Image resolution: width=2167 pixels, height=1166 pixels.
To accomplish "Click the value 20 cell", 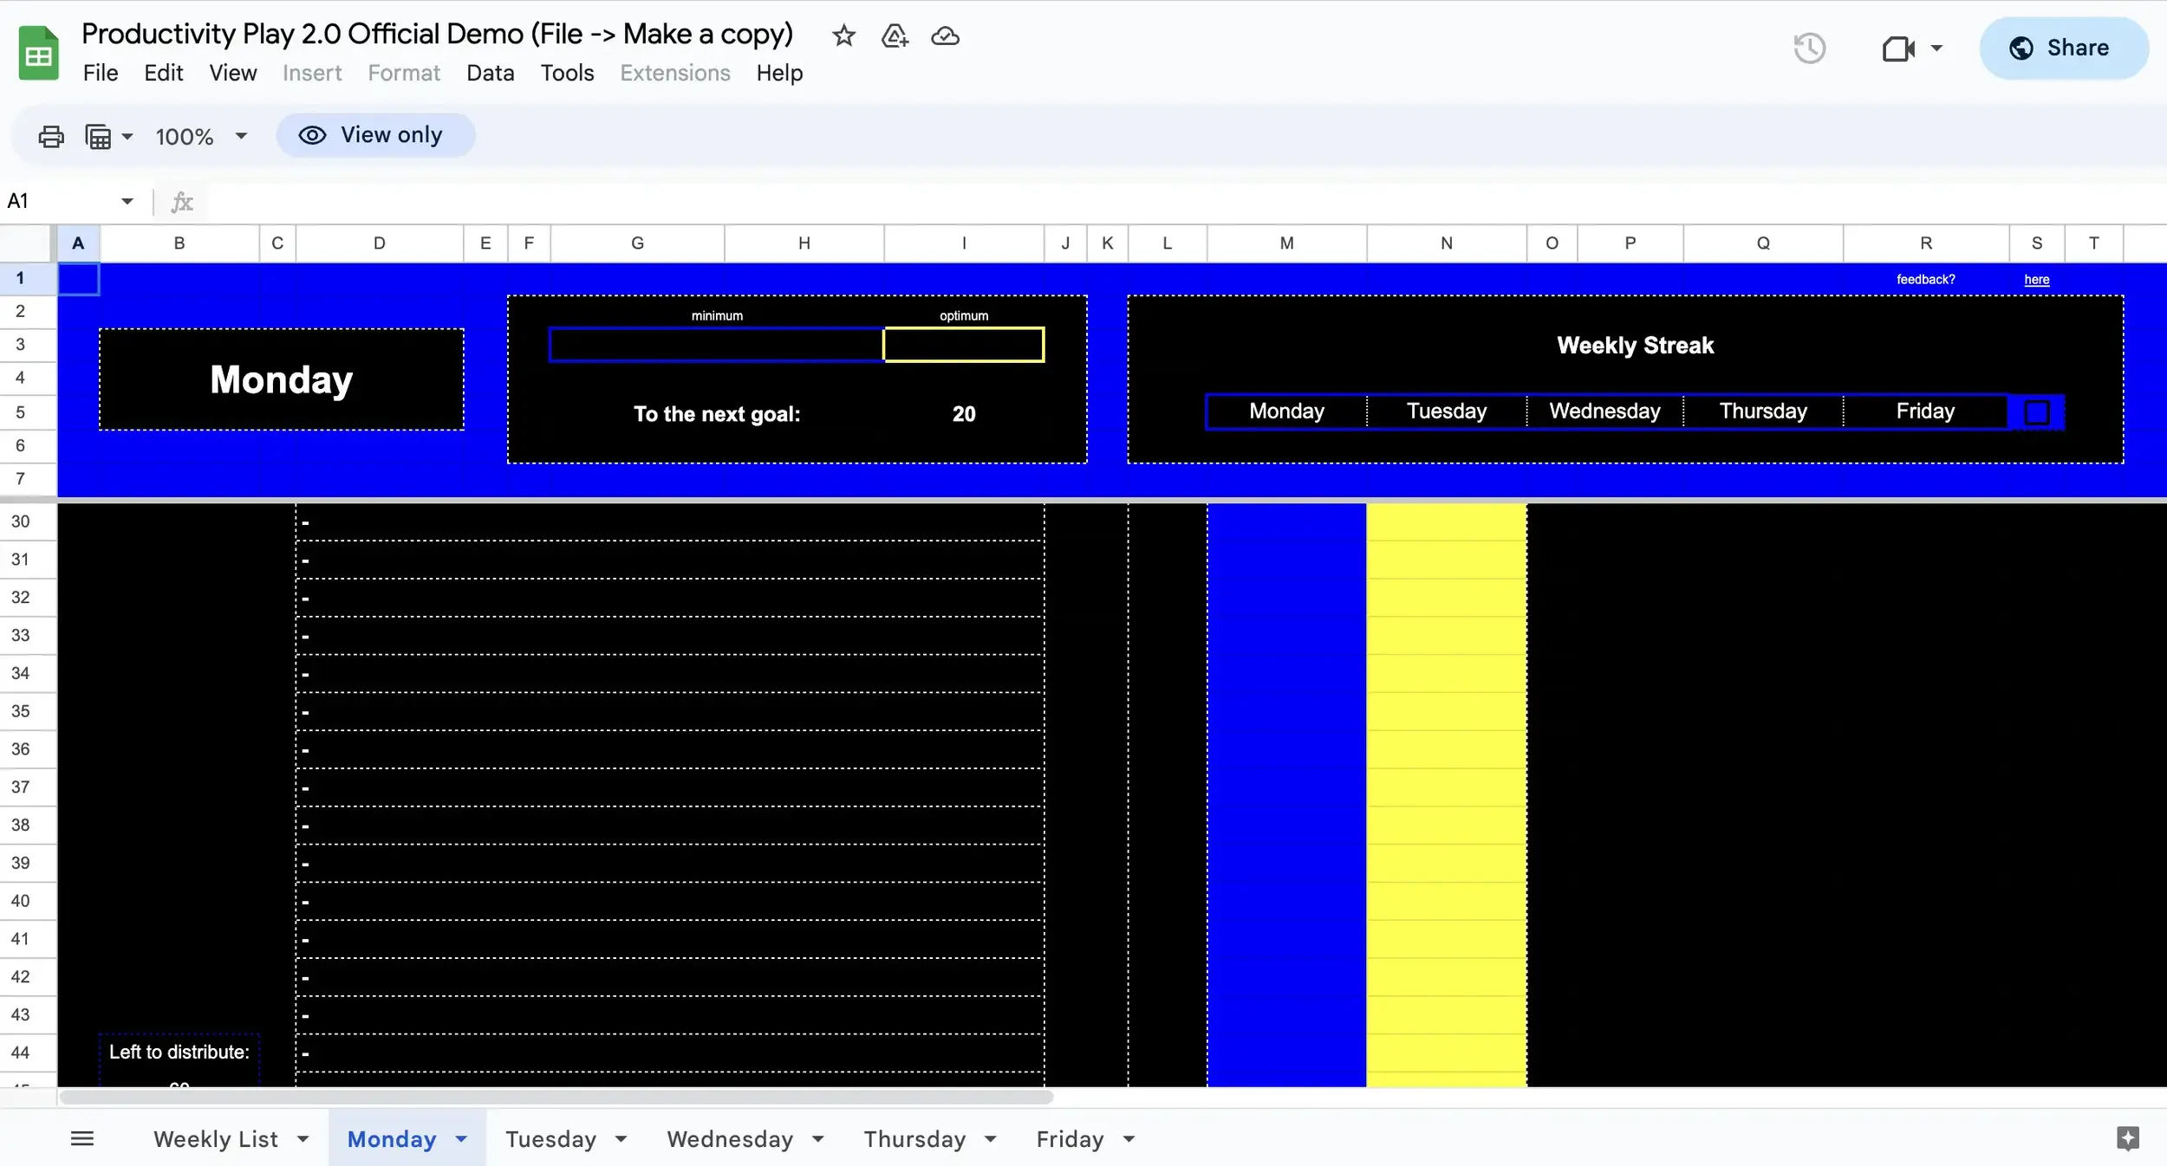I will pos(964,414).
